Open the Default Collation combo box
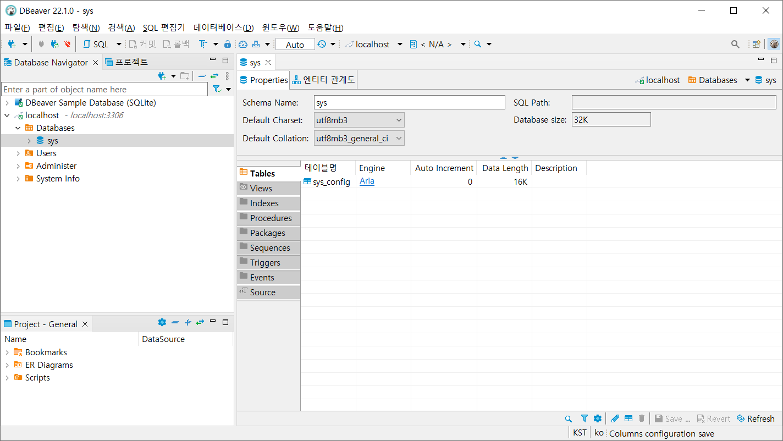 359,139
